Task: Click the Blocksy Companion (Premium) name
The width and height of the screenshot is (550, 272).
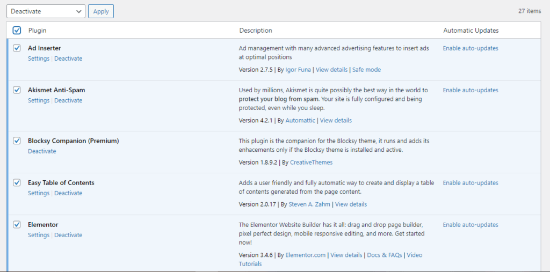Action: pyautogui.click(x=73, y=141)
